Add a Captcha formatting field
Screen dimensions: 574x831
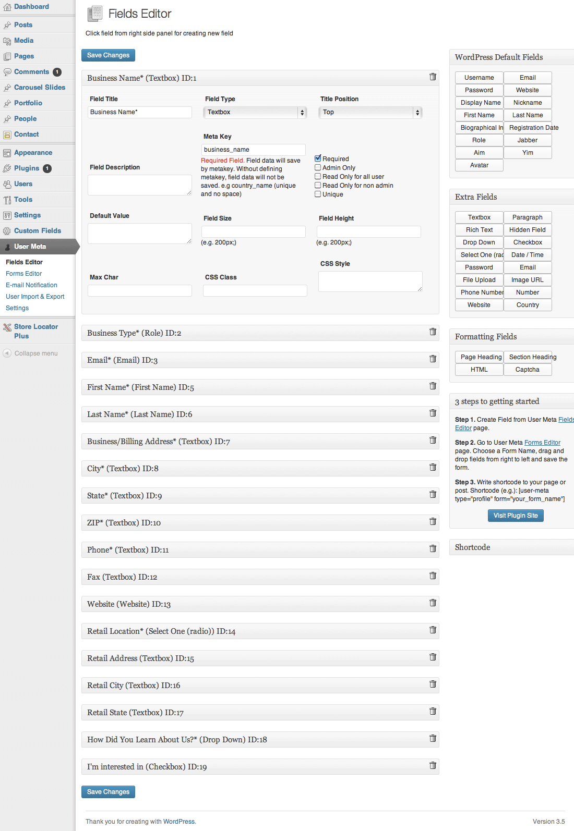527,370
